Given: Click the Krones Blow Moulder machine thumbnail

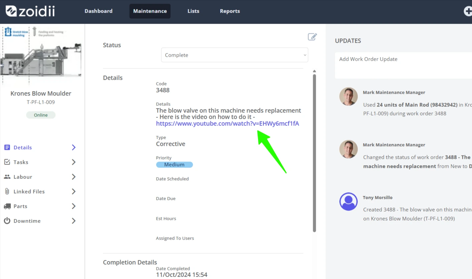Looking at the screenshot, I should click(41, 55).
